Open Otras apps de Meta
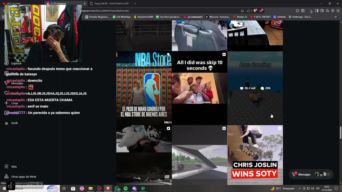Viewport: 342px width, 192px height. click(x=20, y=177)
